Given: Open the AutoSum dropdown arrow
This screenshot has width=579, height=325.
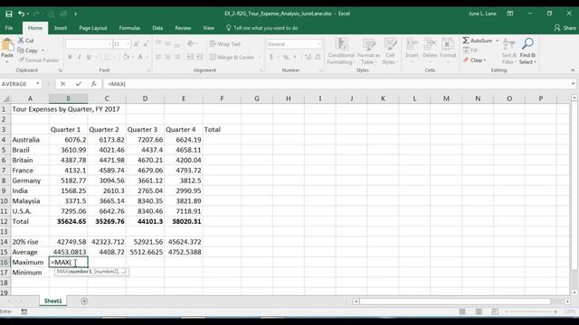Looking at the screenshot, I should tap(497, 41).
